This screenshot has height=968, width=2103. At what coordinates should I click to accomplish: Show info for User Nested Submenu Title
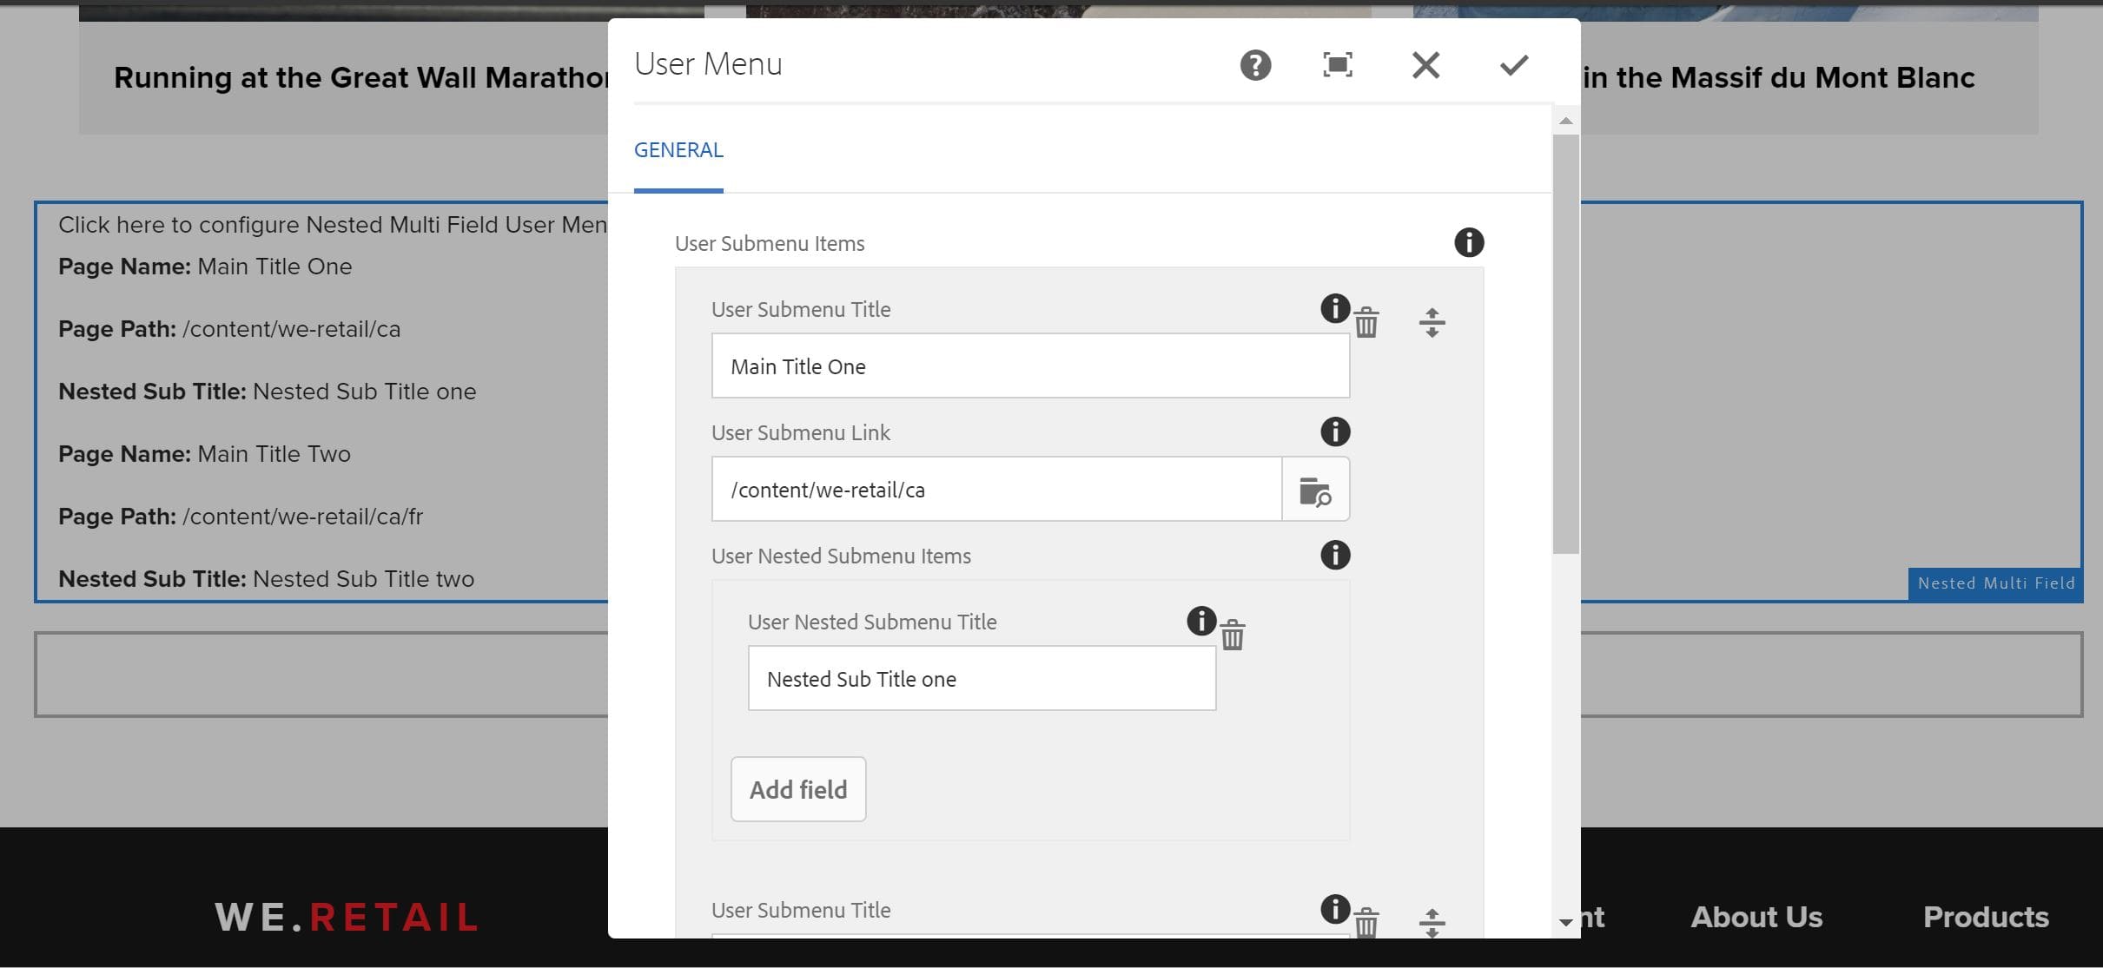(1201, 621)
